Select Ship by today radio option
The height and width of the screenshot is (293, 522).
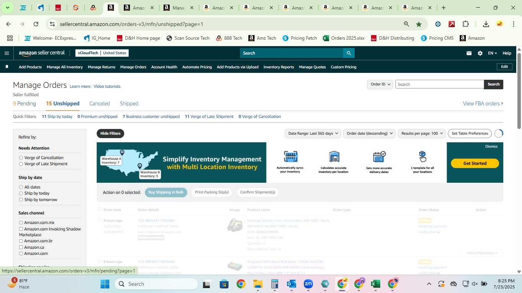21,193
